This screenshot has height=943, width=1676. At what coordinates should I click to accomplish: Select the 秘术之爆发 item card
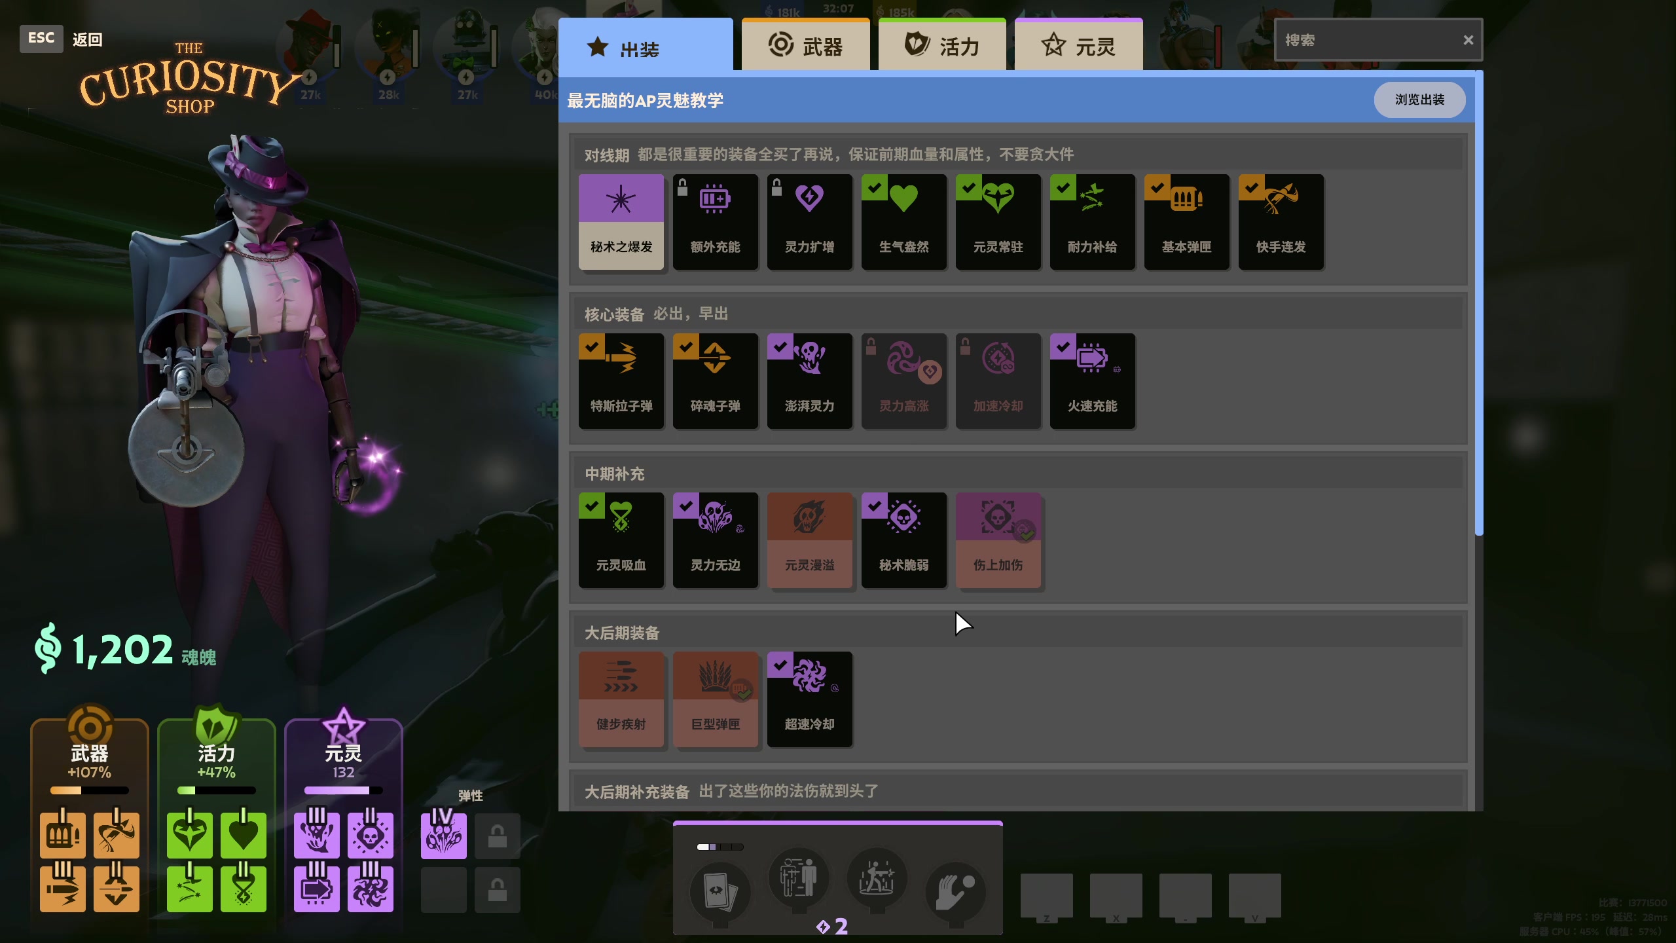point(621,221)
